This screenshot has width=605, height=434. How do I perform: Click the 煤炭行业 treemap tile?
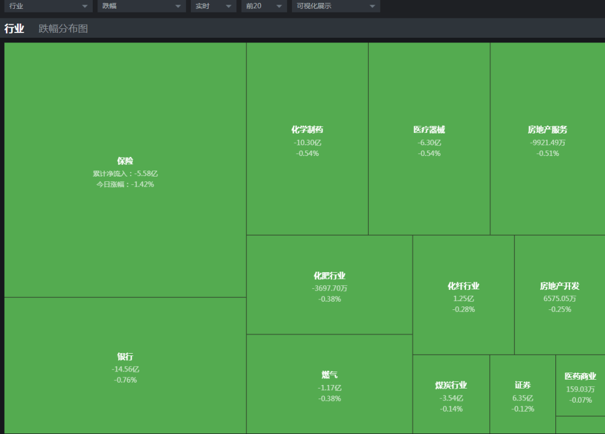tap(451, 394)
